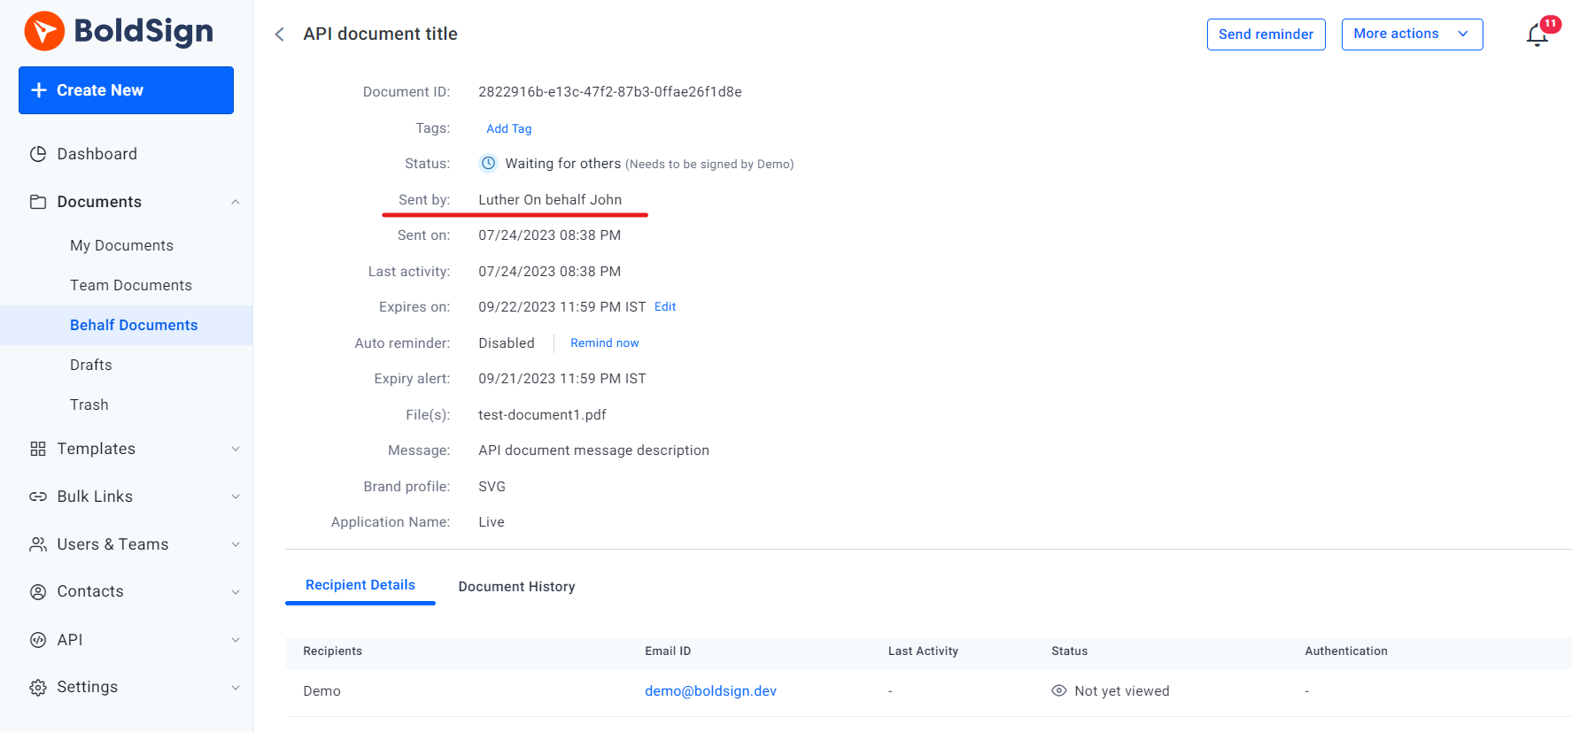
Task: Click the Users & Teams people icon
Action: click(38, 544)
